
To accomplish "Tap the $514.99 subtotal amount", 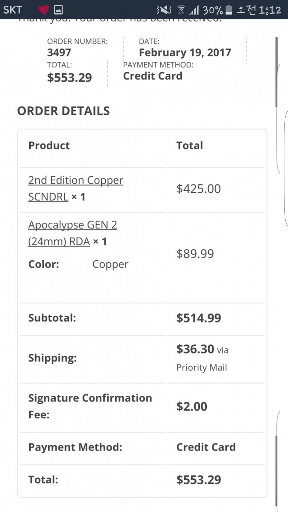I will point(198,318).
